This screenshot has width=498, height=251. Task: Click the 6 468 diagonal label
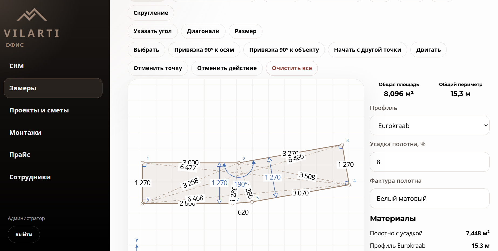click(195, 199)
